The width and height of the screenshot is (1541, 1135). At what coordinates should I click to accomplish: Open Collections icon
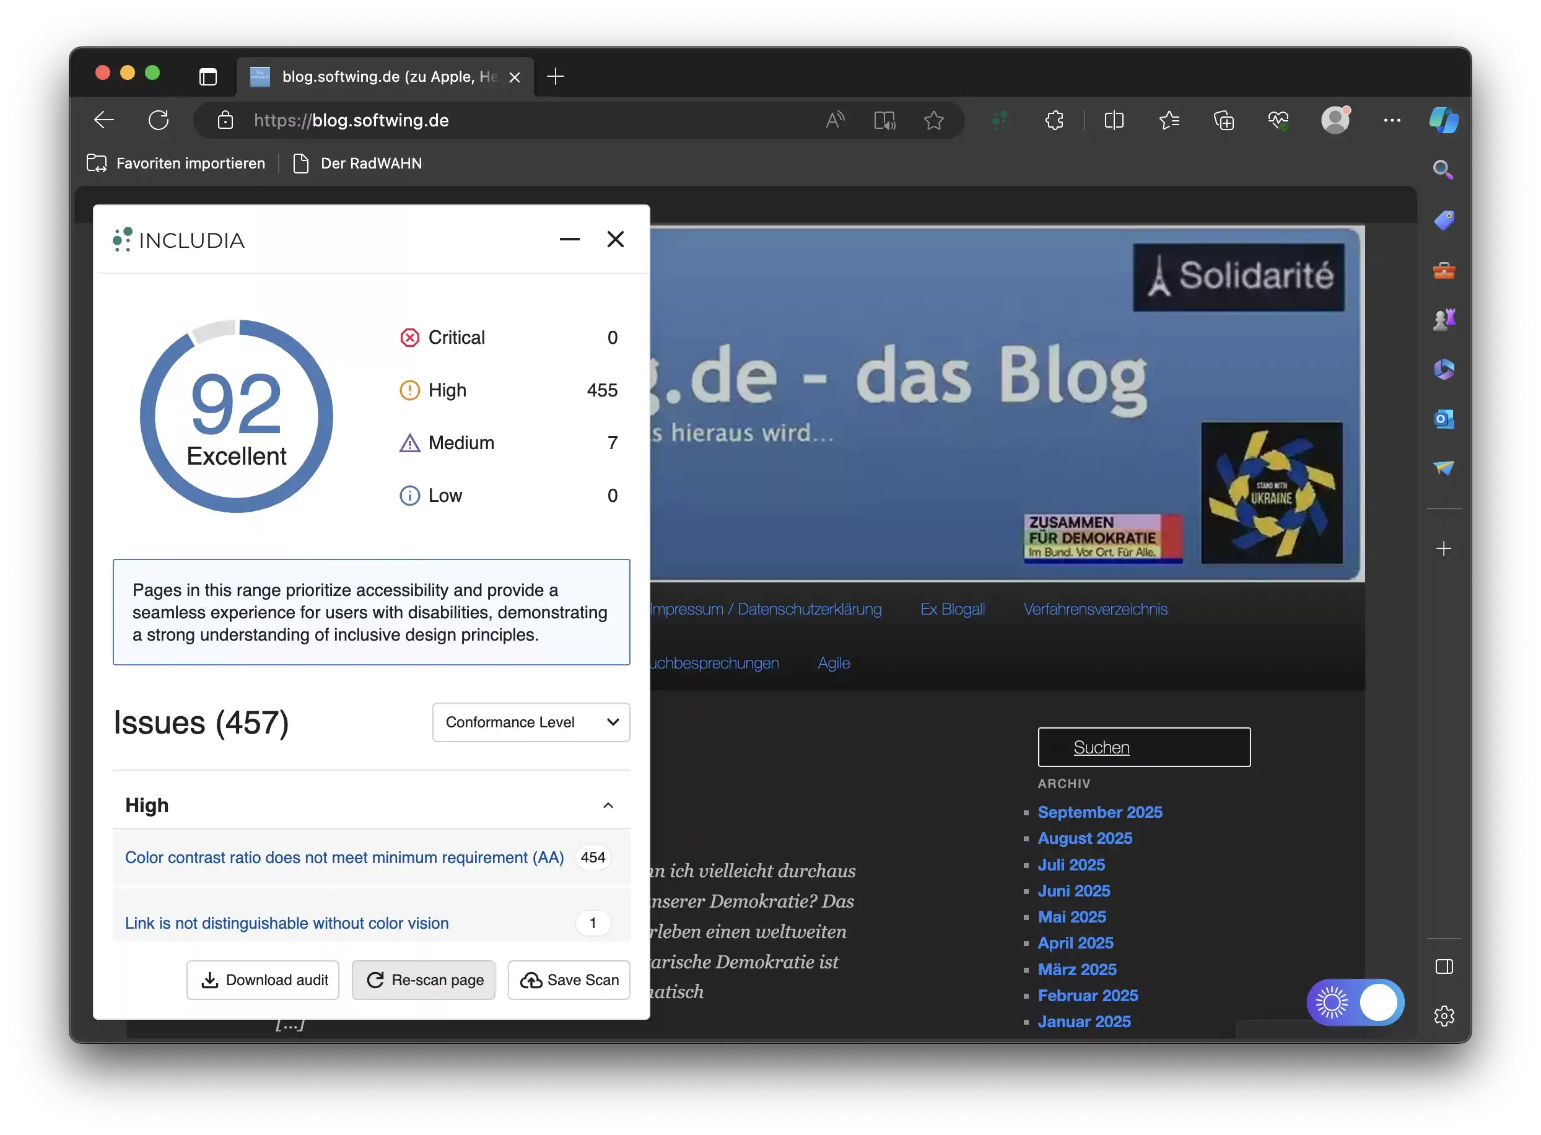tap(1224, 120)
